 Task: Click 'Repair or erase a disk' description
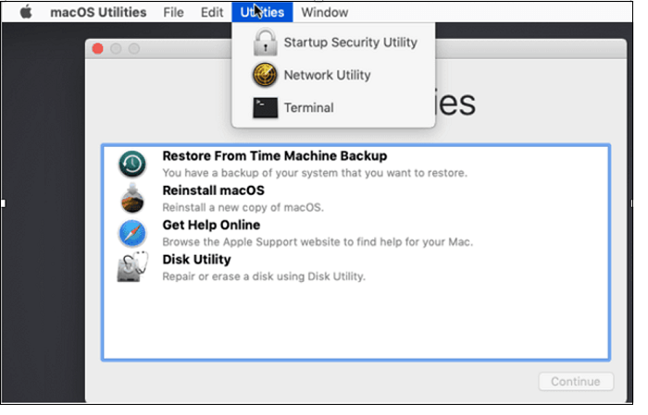point(264,276)
